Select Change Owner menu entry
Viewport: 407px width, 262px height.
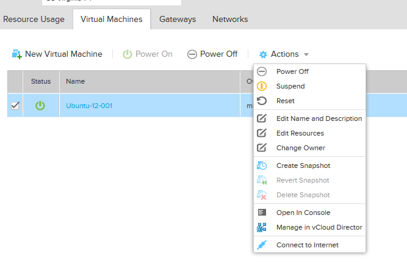tap(300, 148)
